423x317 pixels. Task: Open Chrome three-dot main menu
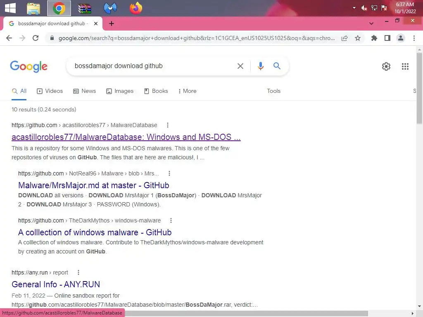pos(414,38)
